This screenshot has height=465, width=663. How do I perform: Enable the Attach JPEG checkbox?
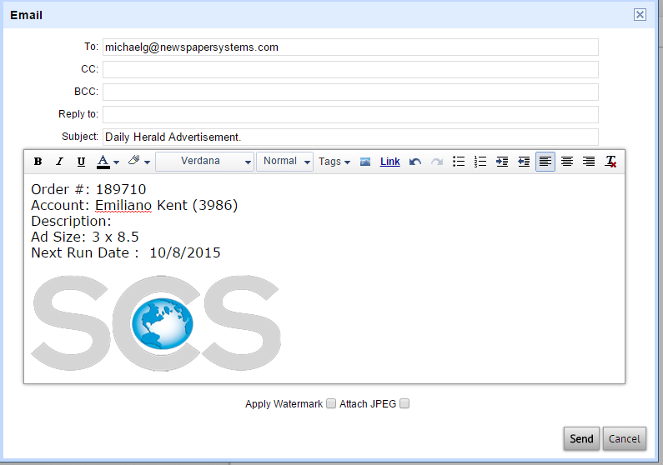point(404,404)
